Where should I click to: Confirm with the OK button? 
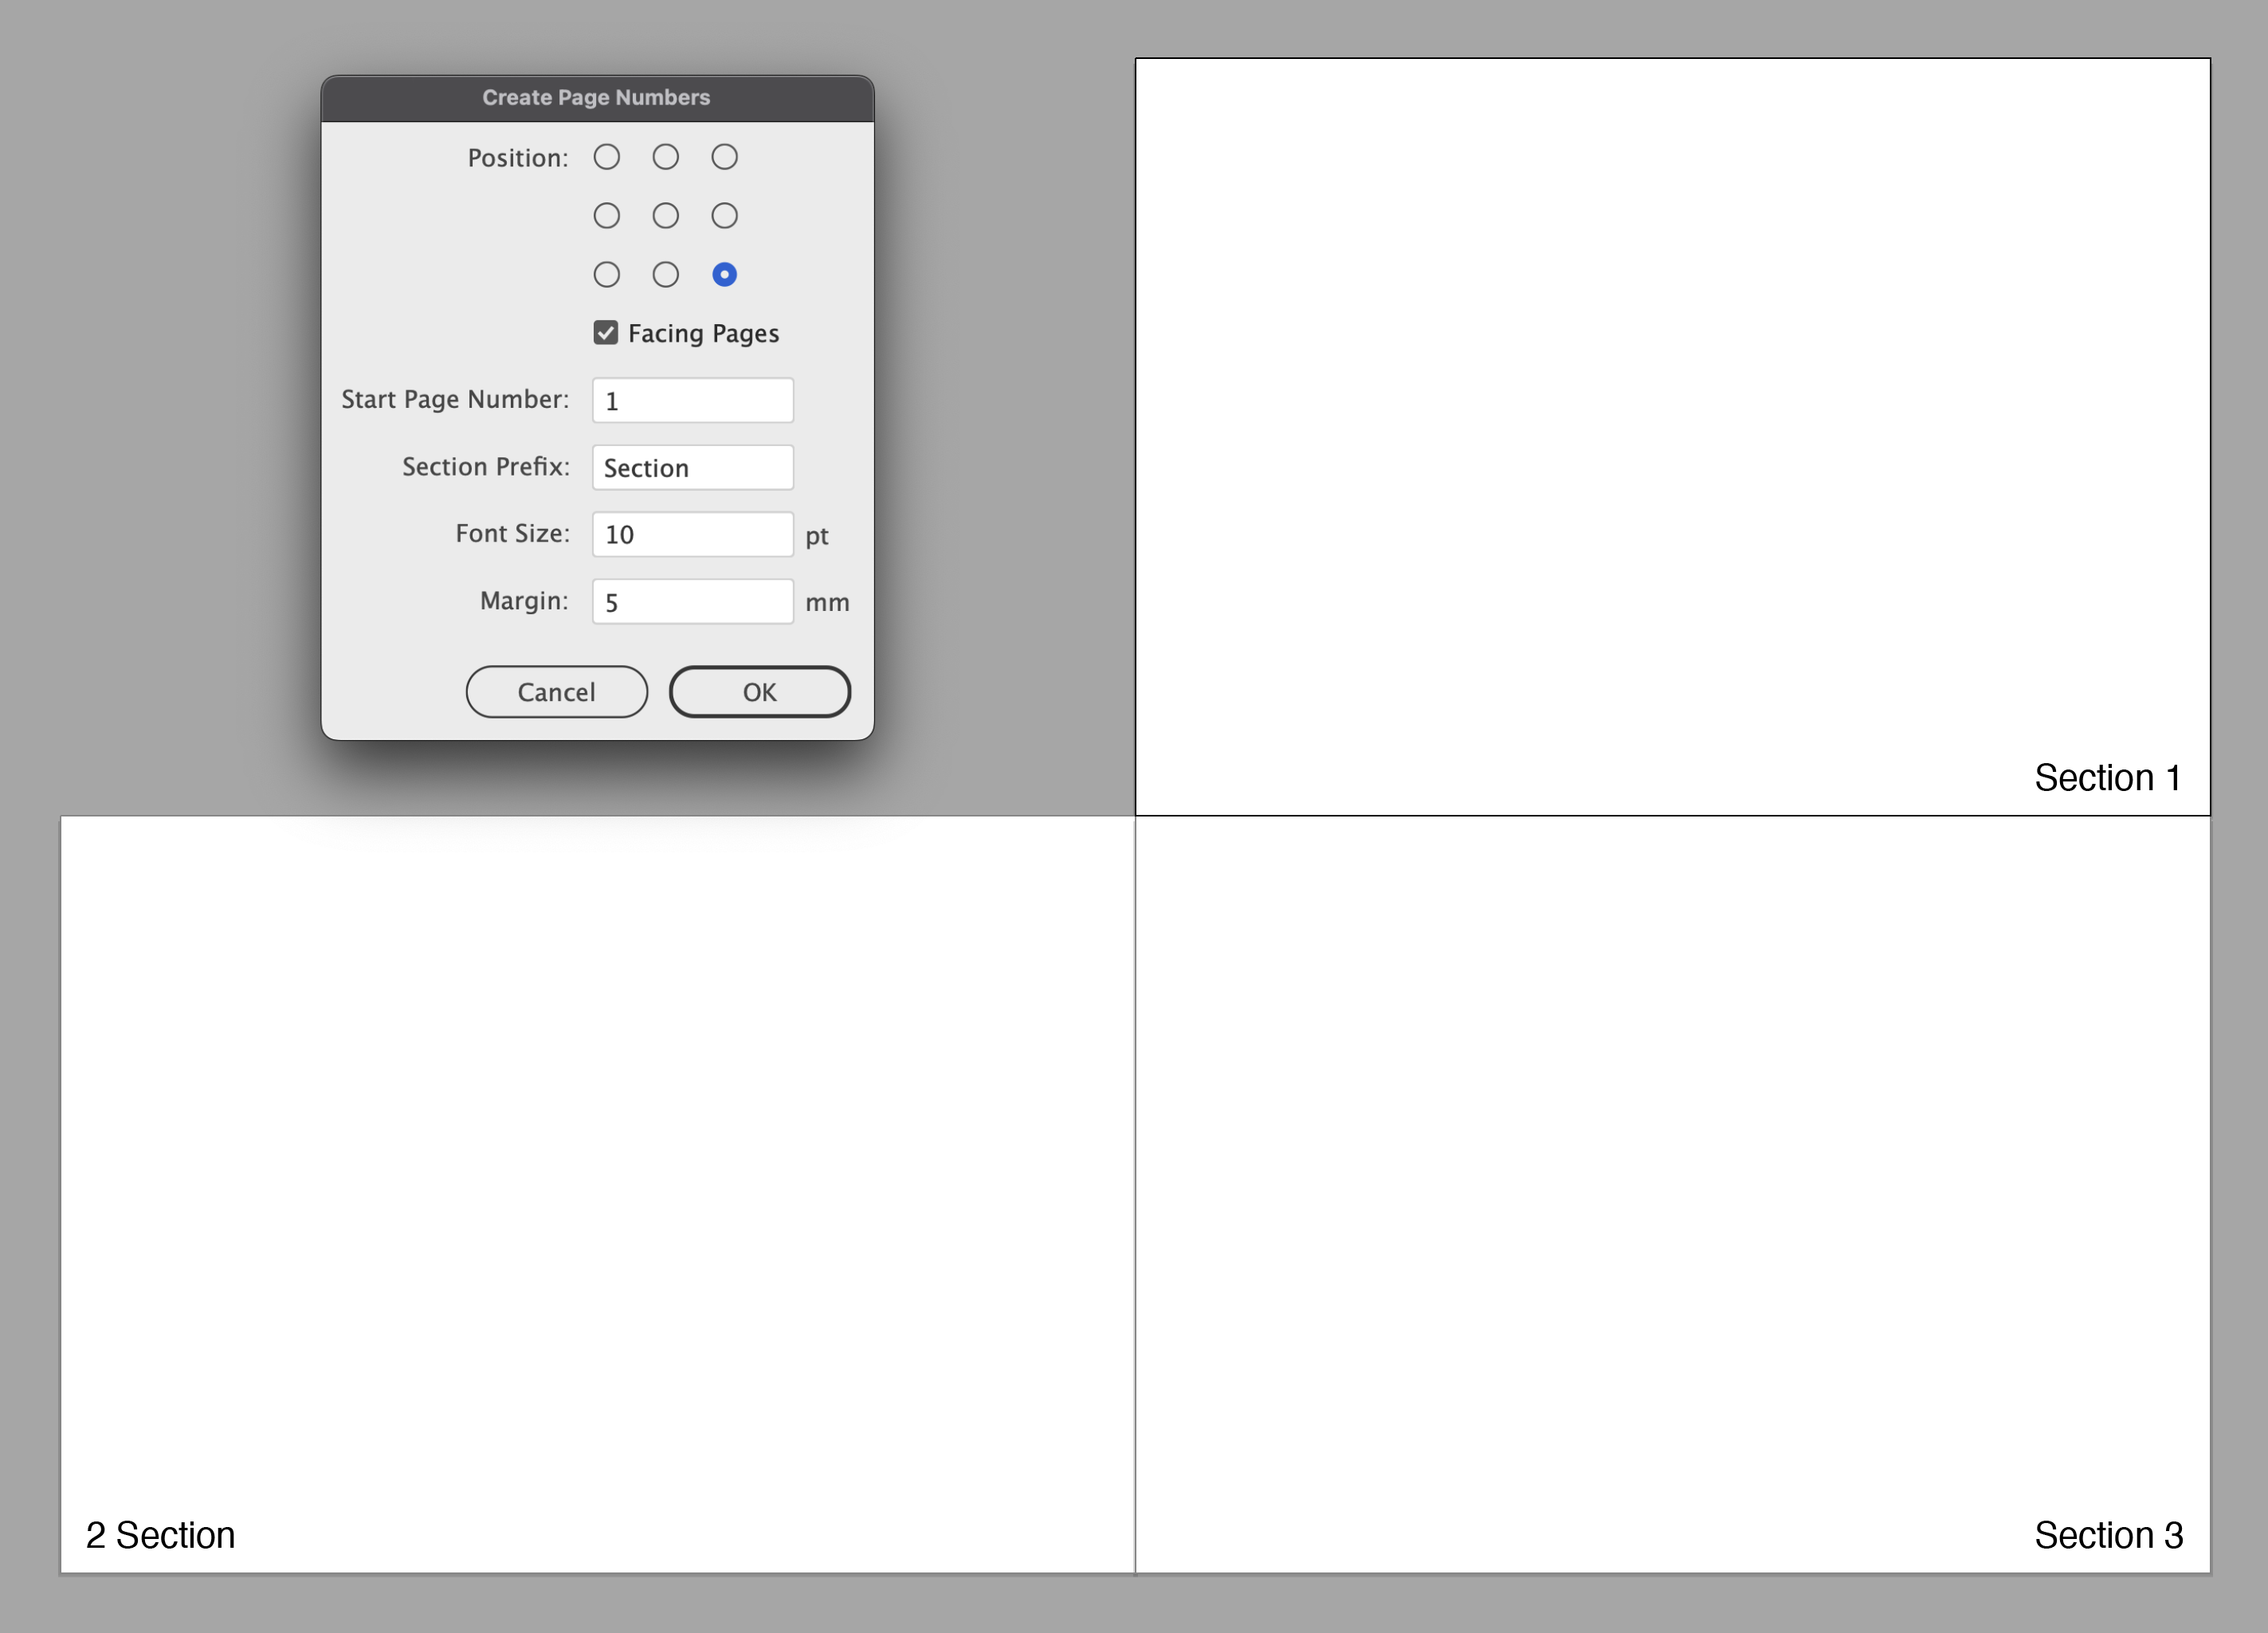[x=759, y=691]
